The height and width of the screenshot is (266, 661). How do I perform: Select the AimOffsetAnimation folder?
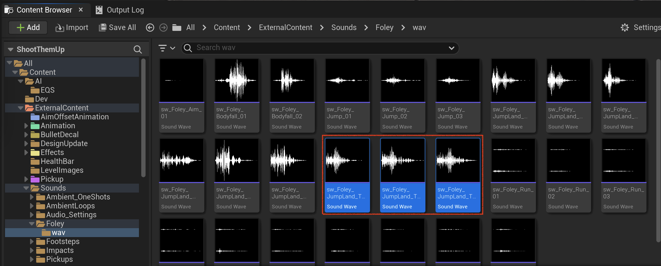pyautogui.click(x=72, y=117)
